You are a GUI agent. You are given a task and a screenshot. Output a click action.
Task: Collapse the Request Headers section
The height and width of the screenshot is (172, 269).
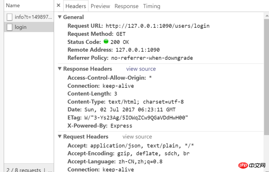click(60, 136)
